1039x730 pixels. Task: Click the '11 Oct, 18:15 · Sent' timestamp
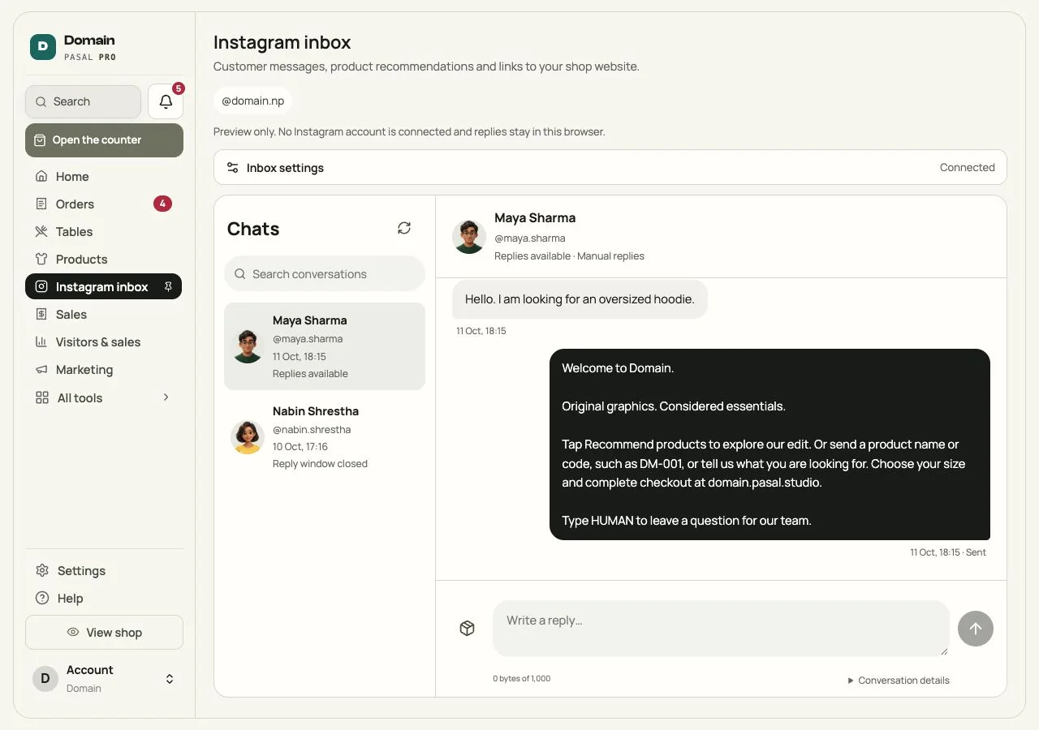click(x=948, y=552)
